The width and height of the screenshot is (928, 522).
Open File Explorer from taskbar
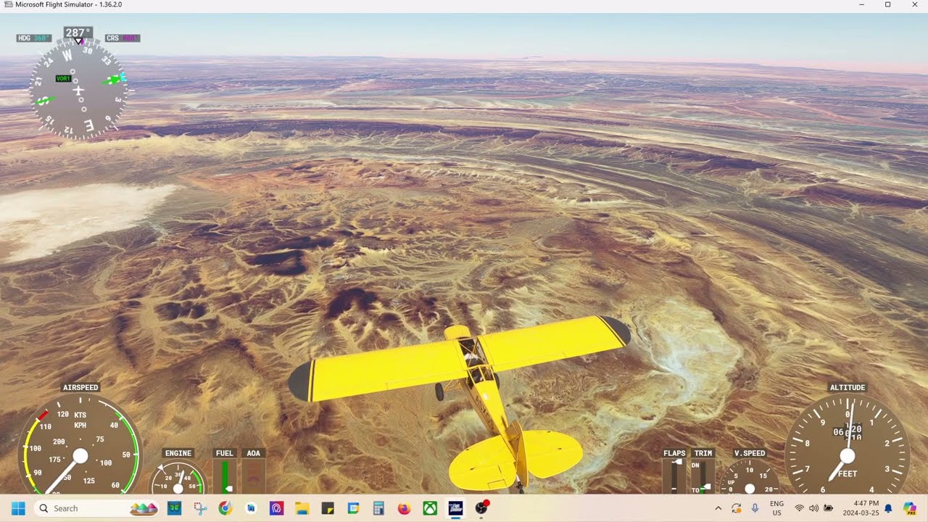[x=302, y=508]
